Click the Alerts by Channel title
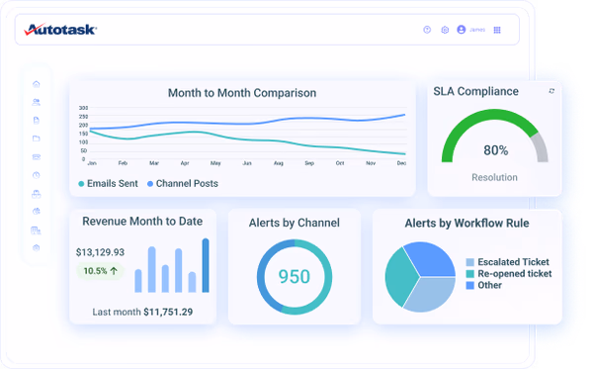Screen dimensions: 593x369 [295, 223]
